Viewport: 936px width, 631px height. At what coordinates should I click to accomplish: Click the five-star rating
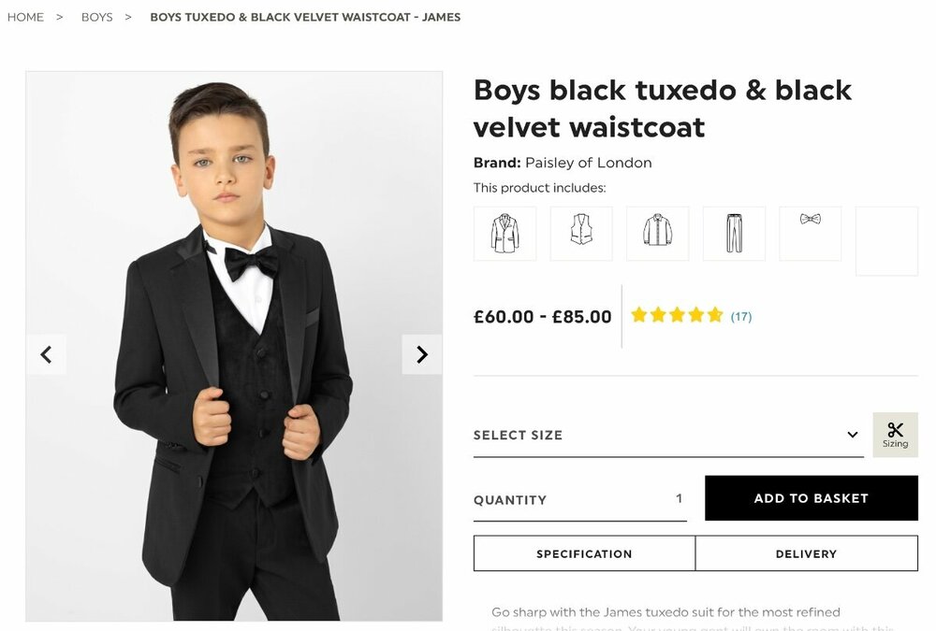click(x=677, y=316)
